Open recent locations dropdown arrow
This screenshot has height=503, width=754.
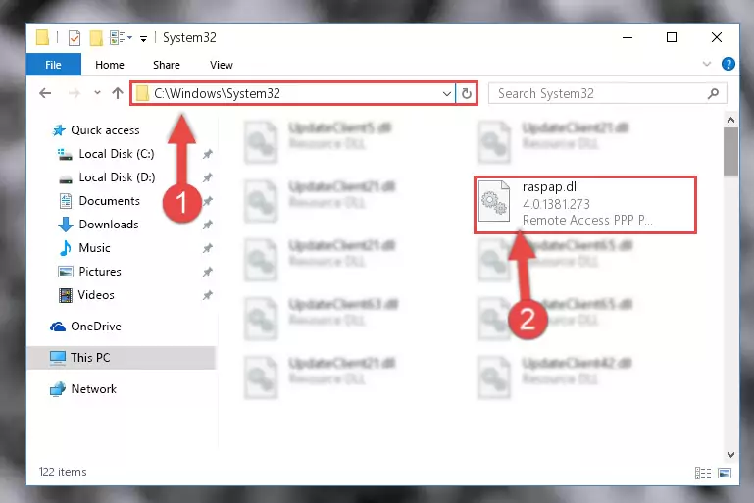tap(97, 93)
